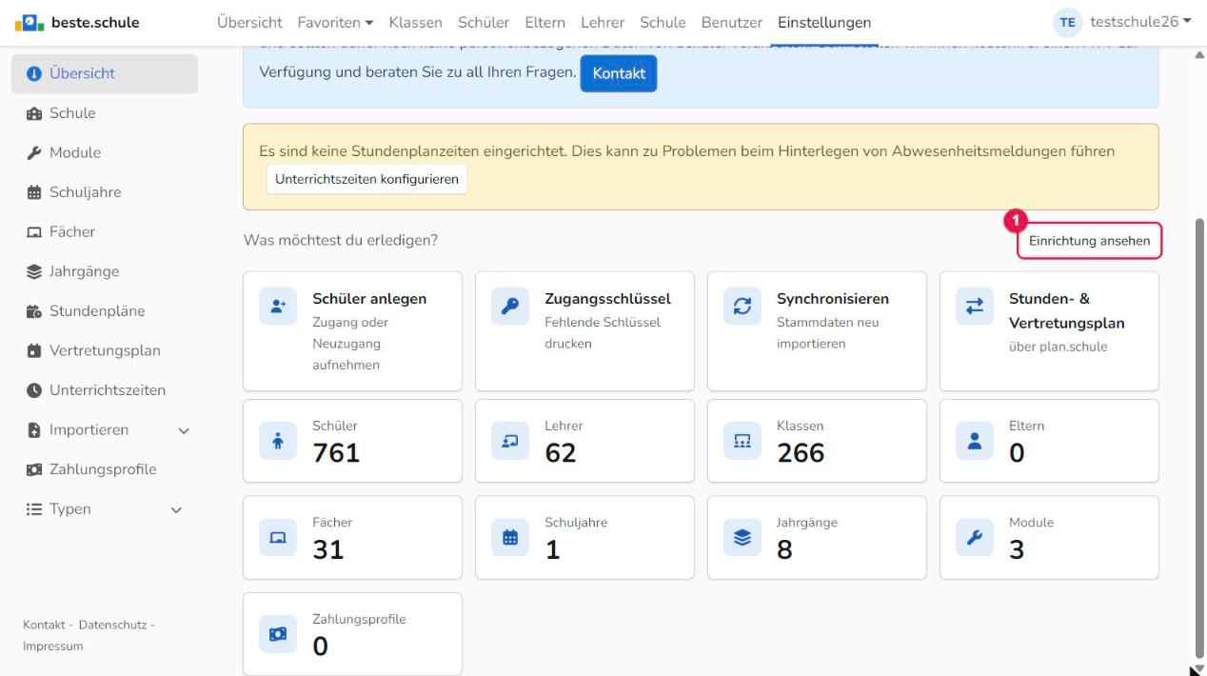1207x676 pixels.
Task: Click the 'Schüler anlegen' card title
Action: (369, 299)
